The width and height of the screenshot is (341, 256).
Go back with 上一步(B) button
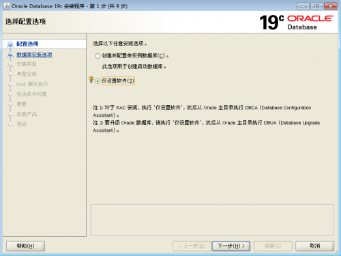(192, 246)
